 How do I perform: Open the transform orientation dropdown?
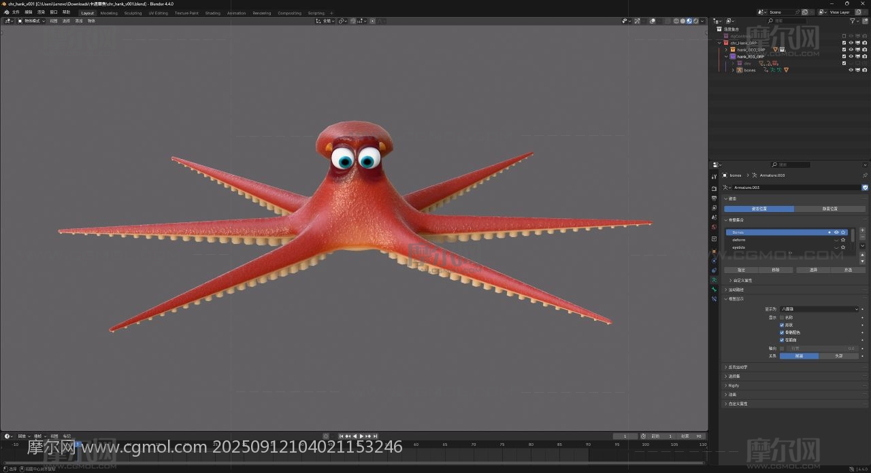click(x=326, y=21)
